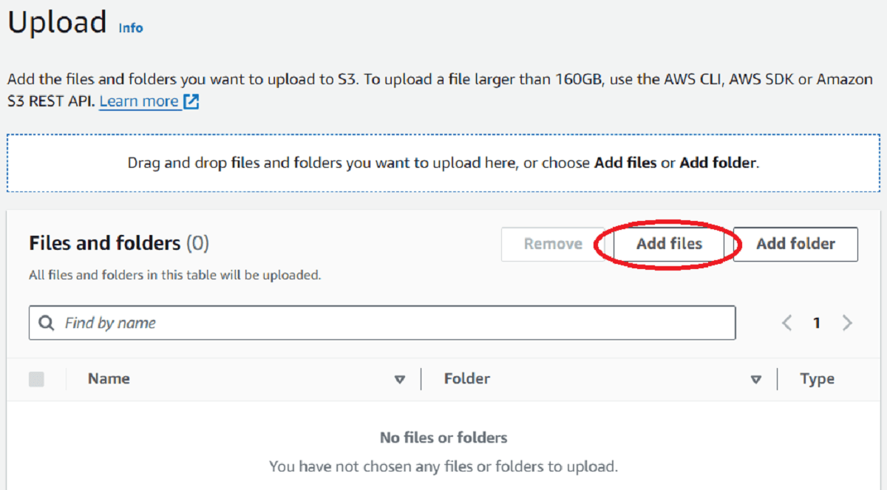Select page number 1 in pagination
The height and width of the screenshot is (490, 887).
click(817, 322)
